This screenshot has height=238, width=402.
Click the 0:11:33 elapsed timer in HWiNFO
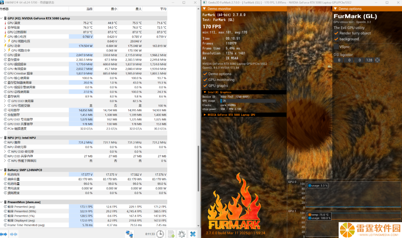(150, 234)
